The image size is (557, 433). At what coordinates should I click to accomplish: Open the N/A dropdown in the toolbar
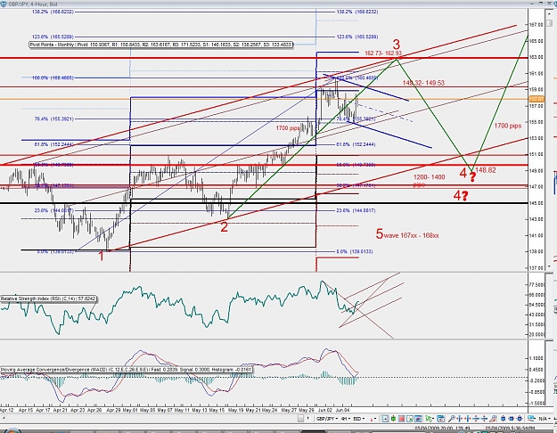pyautogui.click(x=545, y=419)
